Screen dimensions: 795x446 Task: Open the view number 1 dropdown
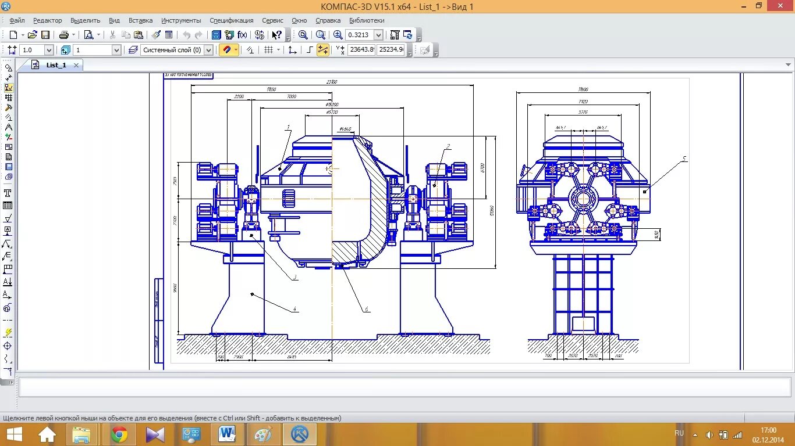tap(116, 51)
